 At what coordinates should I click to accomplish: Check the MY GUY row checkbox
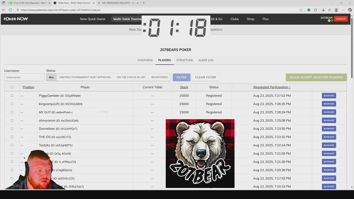(x=12, y=112)
